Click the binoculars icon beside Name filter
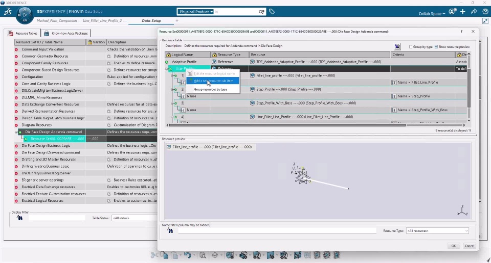The width and height of the screenshot is (491, 263). (x=170, y=230)
